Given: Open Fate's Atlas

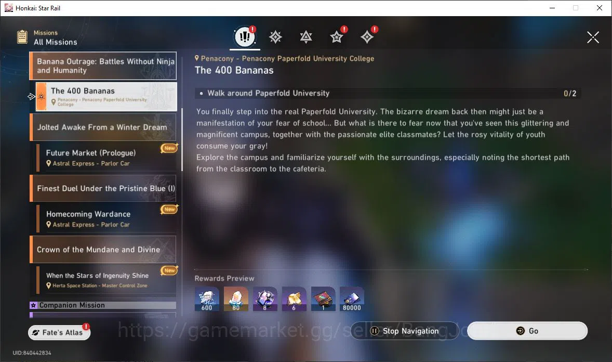Looking at the screenshot, I should (59, 332).
